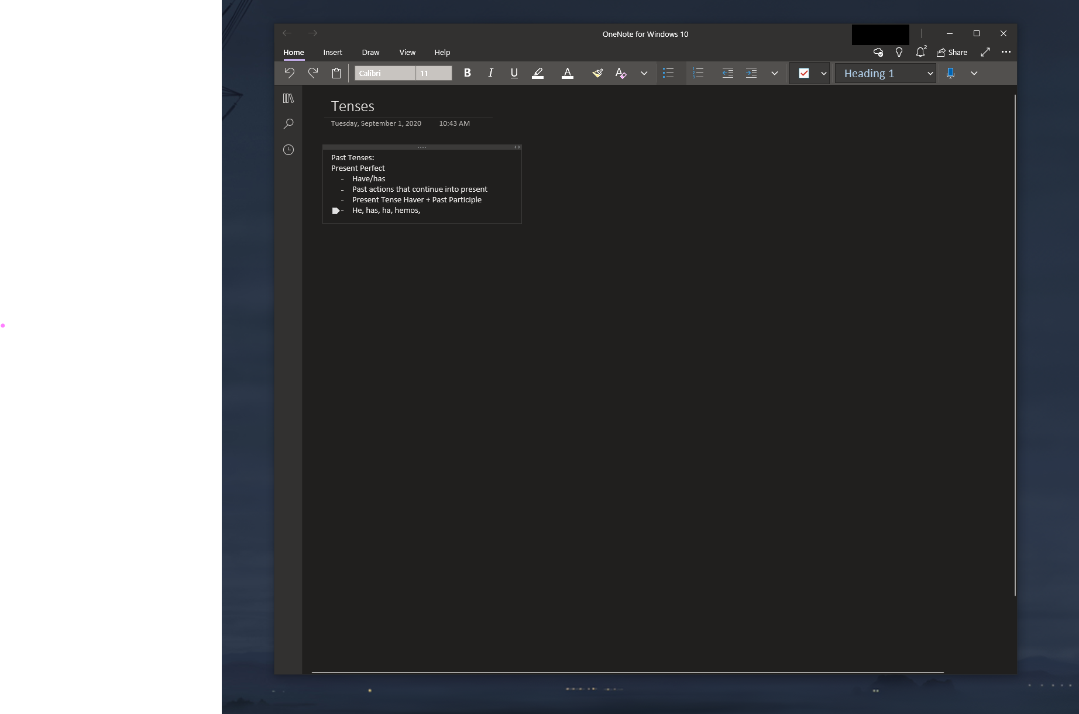The image size is (1079, 714).
Task: Toggle underline formatting
Action: [514, 73]
